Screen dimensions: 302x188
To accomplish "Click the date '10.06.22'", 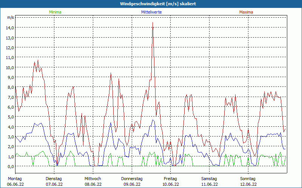I will 171,184.
